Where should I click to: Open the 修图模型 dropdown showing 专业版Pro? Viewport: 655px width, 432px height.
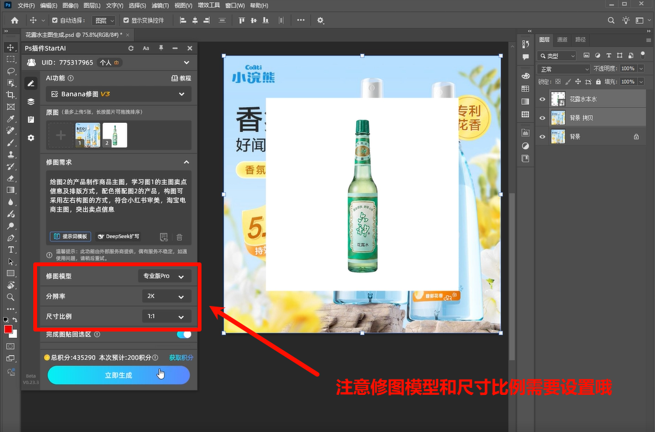pyautogui.click(x=165, y=275)
